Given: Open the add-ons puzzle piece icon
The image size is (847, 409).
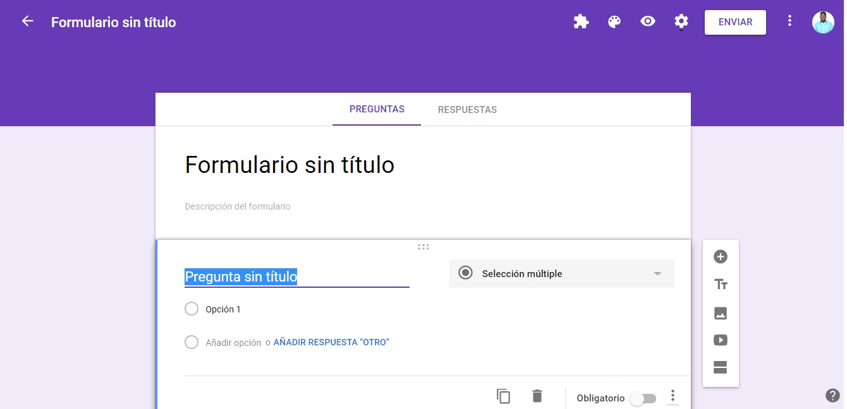Looking at the screenshot, I should (581, 22).
